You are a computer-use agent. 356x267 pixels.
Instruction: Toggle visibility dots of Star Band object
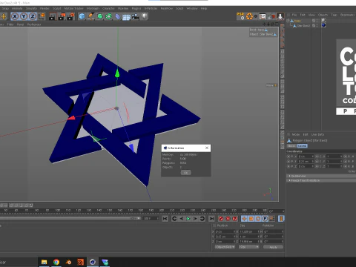pyautogui.click(x=317, y=25)
